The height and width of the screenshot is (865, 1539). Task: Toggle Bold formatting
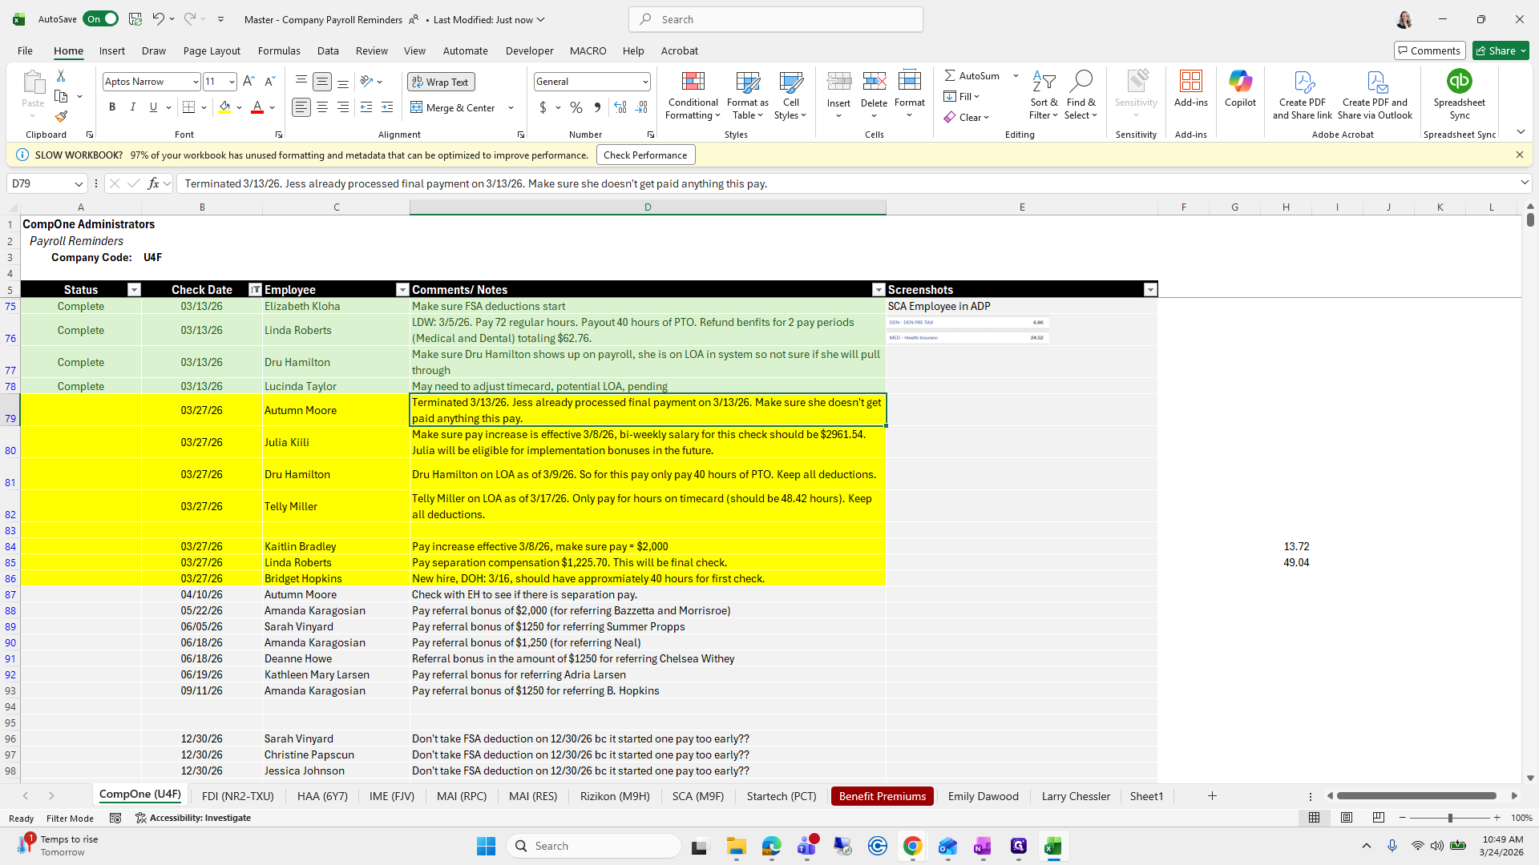tap(112, 107)
